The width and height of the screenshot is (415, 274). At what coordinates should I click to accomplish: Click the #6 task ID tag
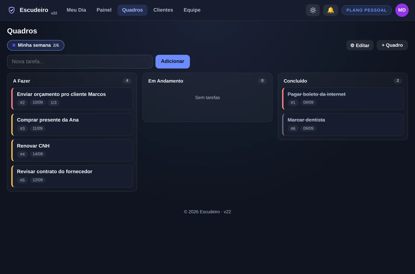tap(293, 128)
